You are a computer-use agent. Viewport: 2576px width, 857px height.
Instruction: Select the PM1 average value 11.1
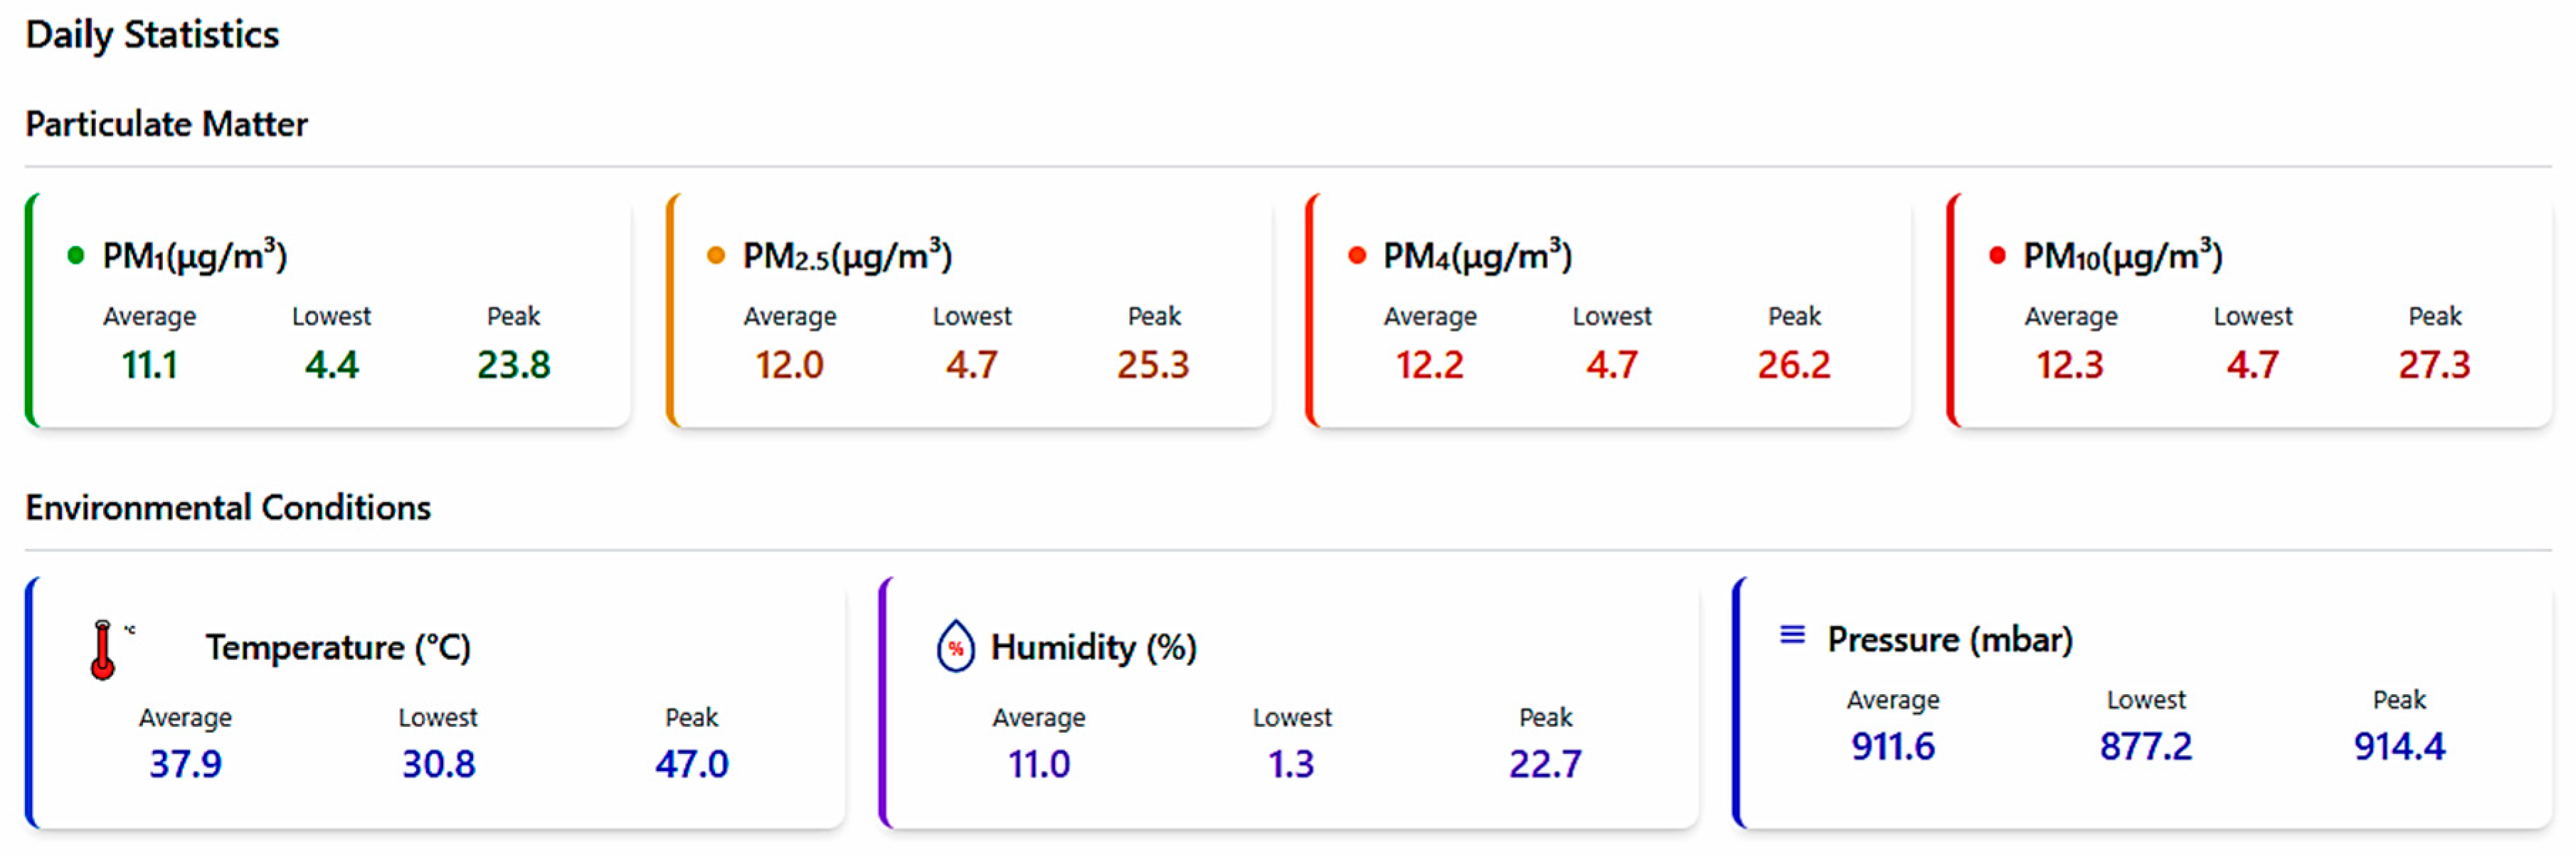pos(150,365)
